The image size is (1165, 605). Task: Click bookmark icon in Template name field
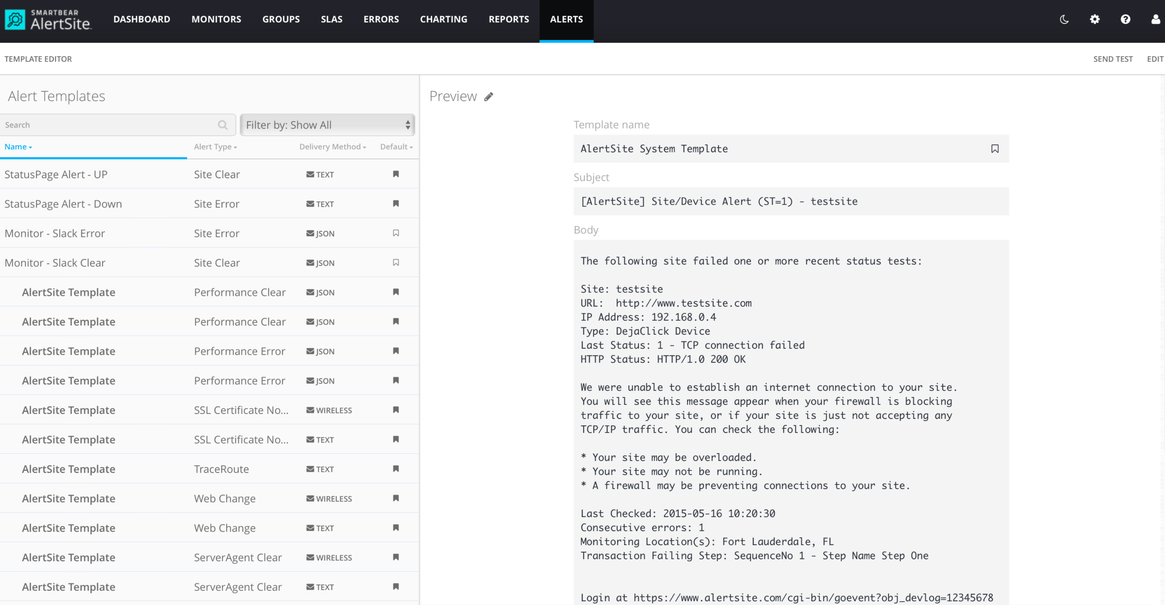(994, 149)
